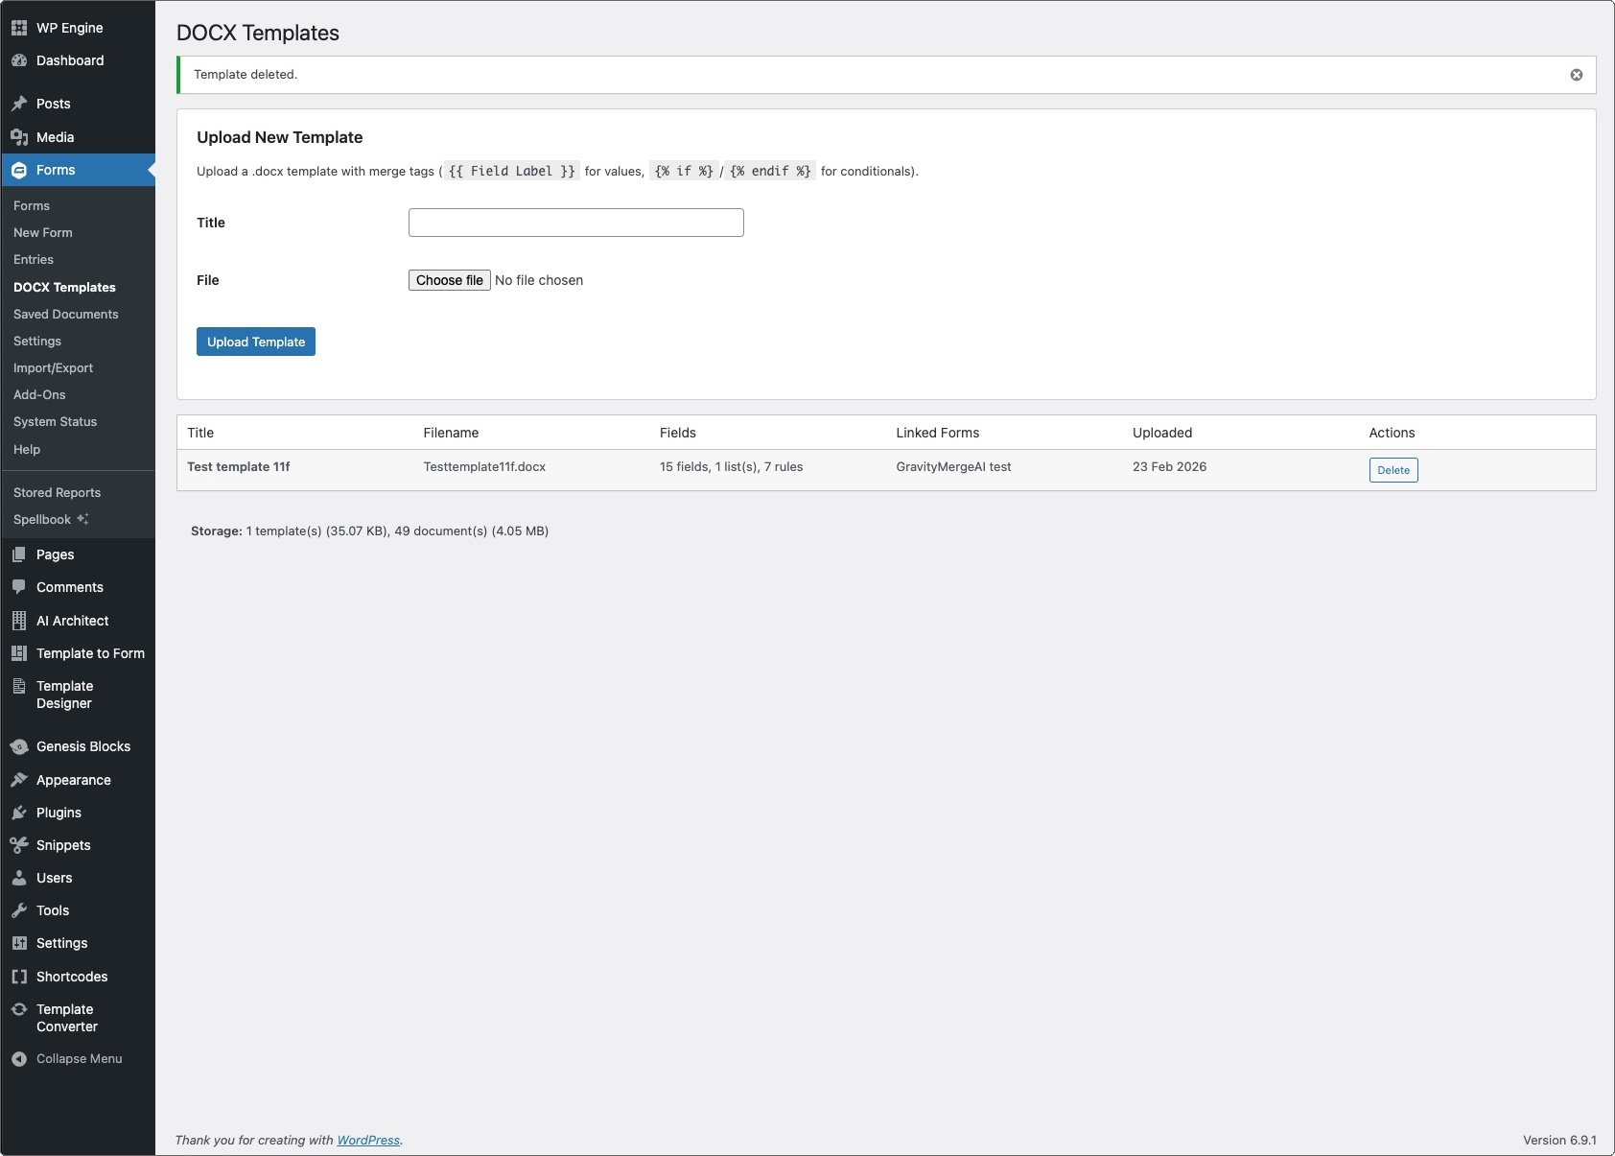Open Spellbook from the sidebar
The width and height of the screenshot is (1615, 1156).
[x=43, y=520]
